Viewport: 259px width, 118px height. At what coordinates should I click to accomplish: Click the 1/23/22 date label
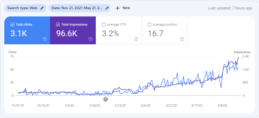pyautogui.click(x=94, y=106)
